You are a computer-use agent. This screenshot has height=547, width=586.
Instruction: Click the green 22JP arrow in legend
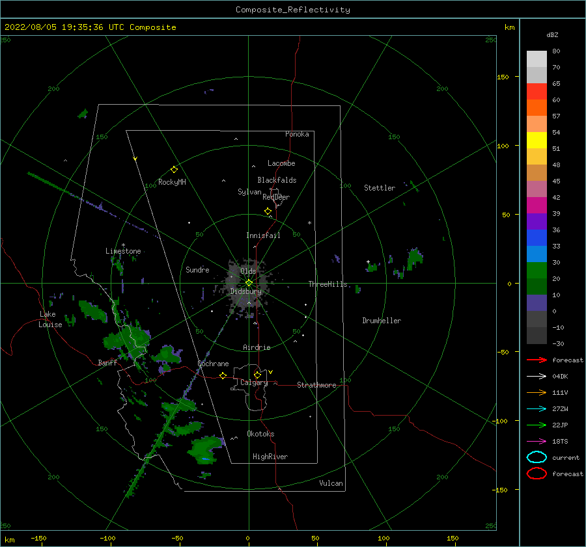[537, 425]
